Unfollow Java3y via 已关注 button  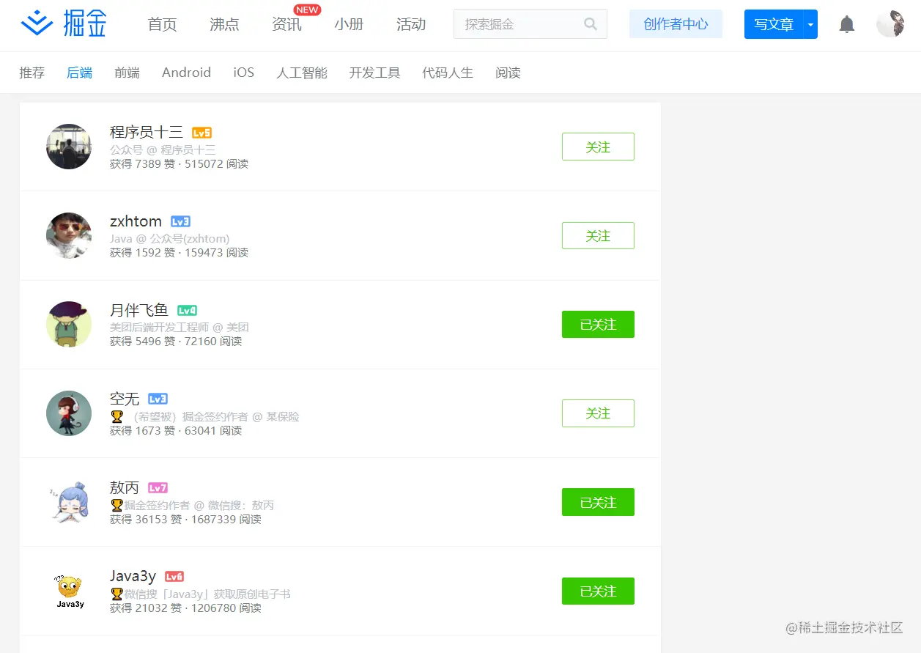[598, 591]
